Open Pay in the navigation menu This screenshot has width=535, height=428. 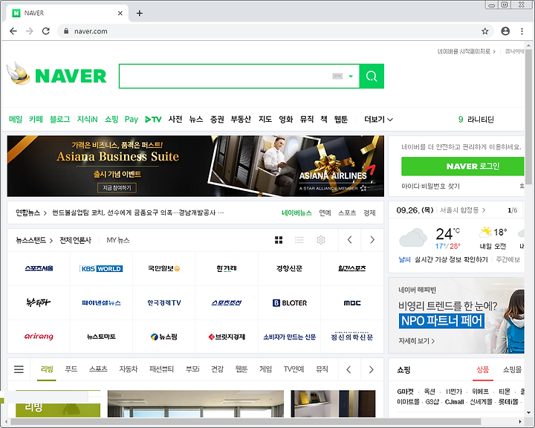coord(132,119)
